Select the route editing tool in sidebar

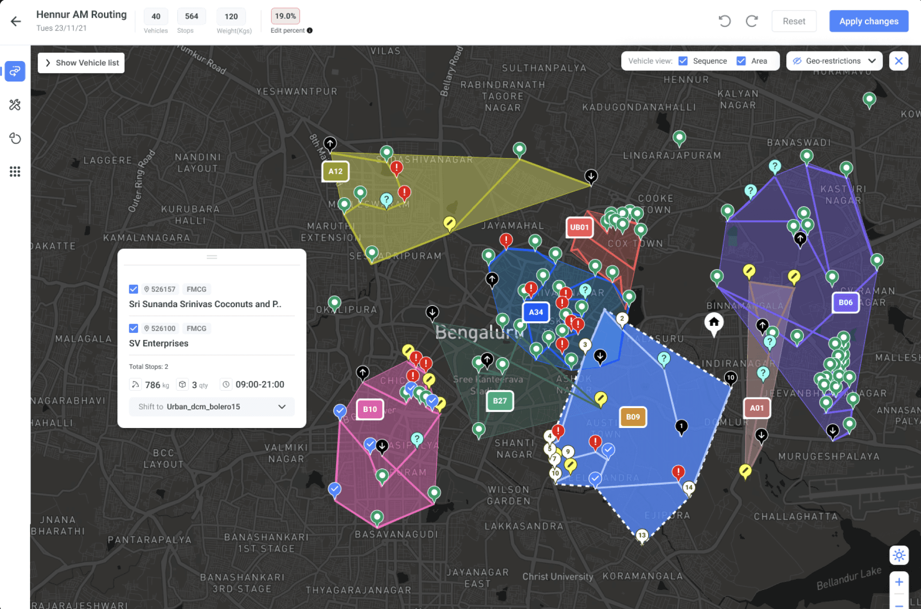tap(15, 71)
